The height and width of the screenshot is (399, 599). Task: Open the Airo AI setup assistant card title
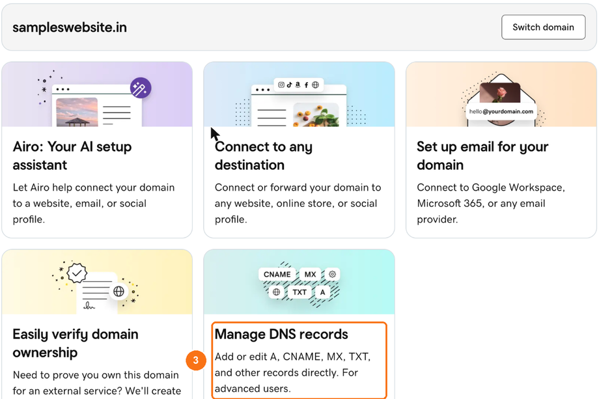(x=72, y=156)
